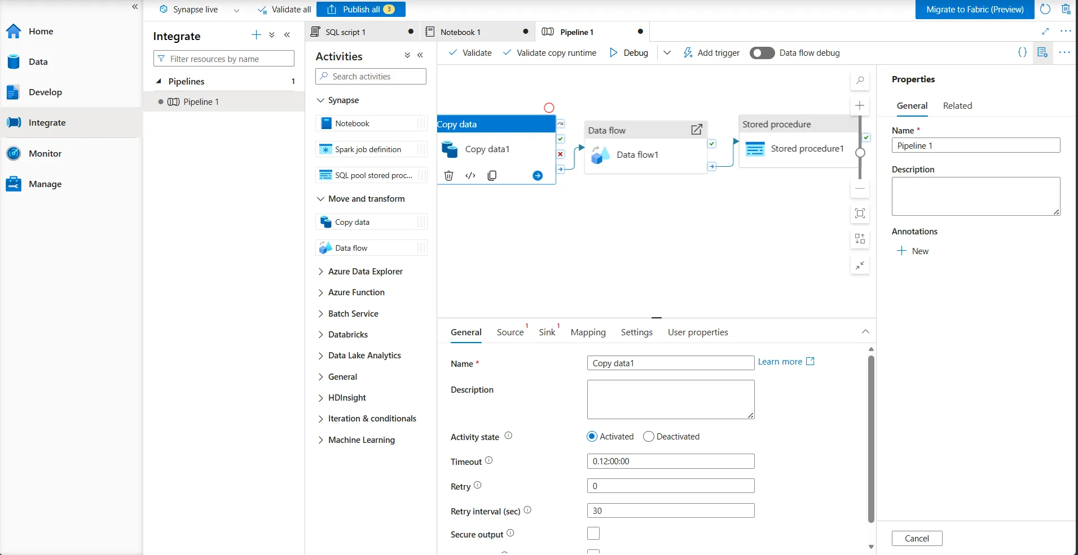Switch to the Notebook 1 tab

478,32
